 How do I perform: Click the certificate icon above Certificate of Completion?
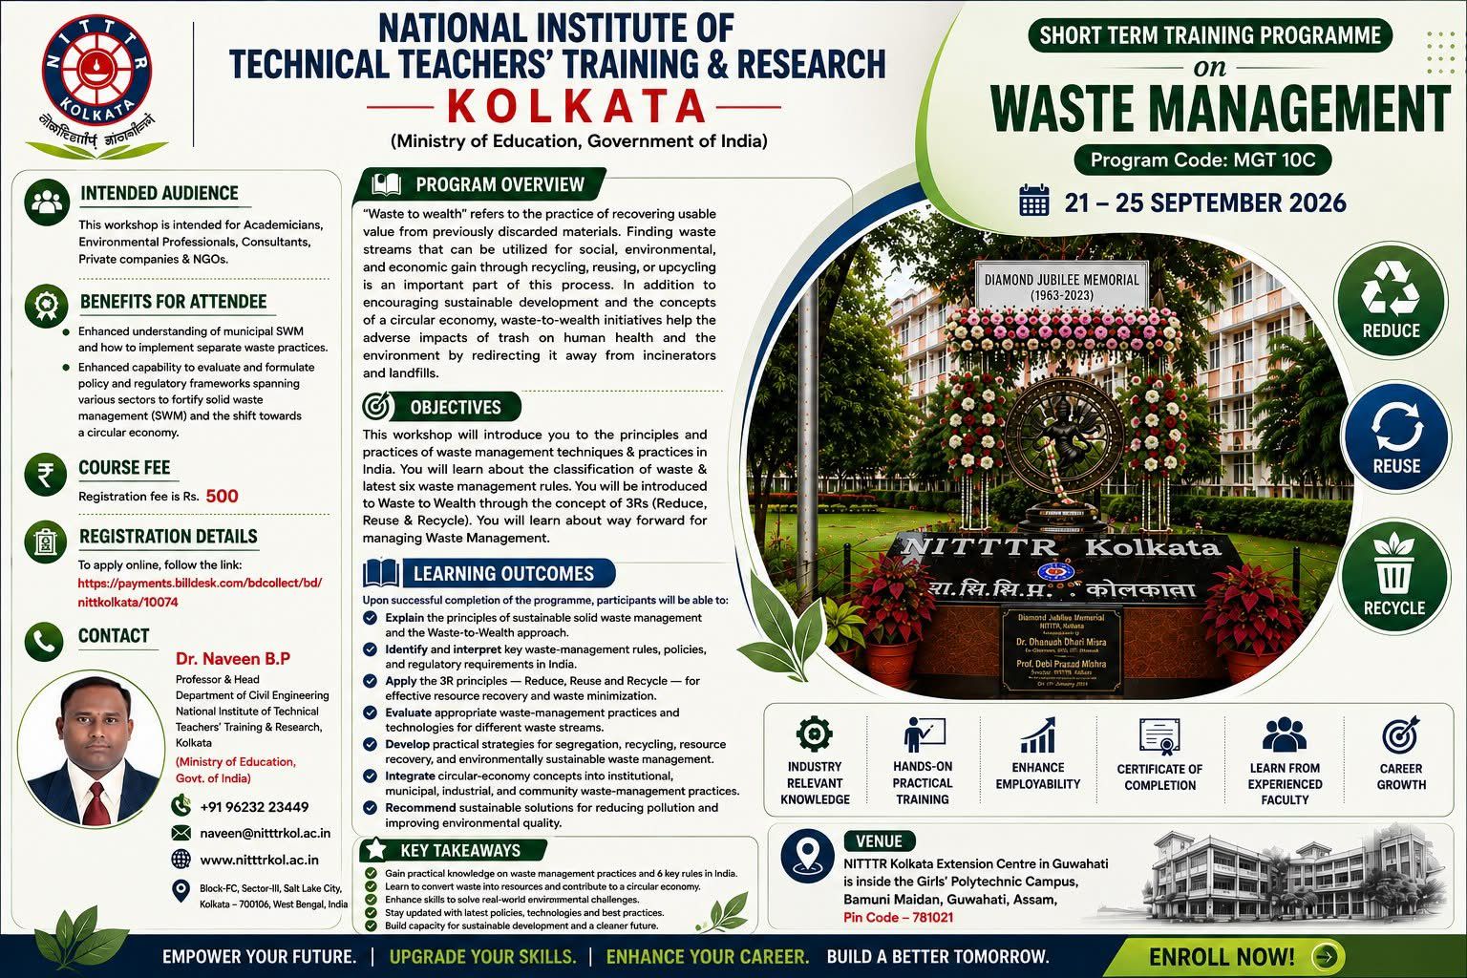[1160, 736]
